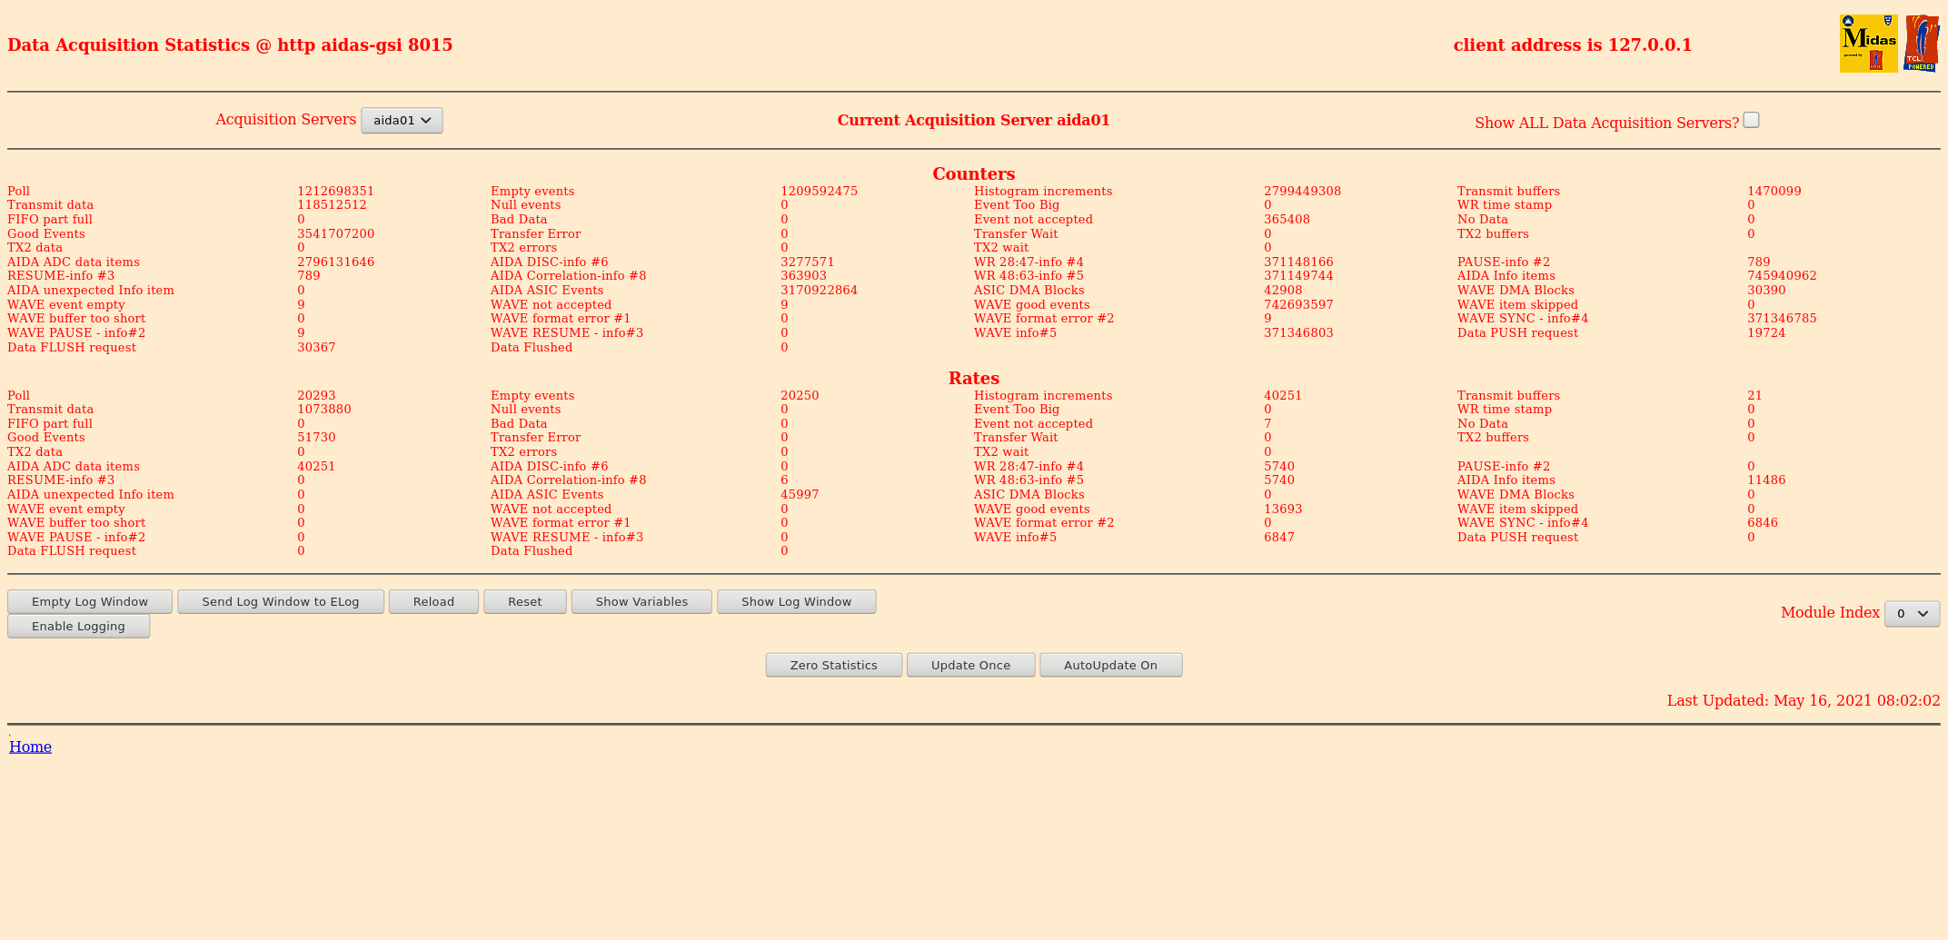This screenshot has width=1948, height=940.
Task: Click WAVE SYNC - info#4 value 371346785
Action: pyautogui.click(x=1782, y=319)
